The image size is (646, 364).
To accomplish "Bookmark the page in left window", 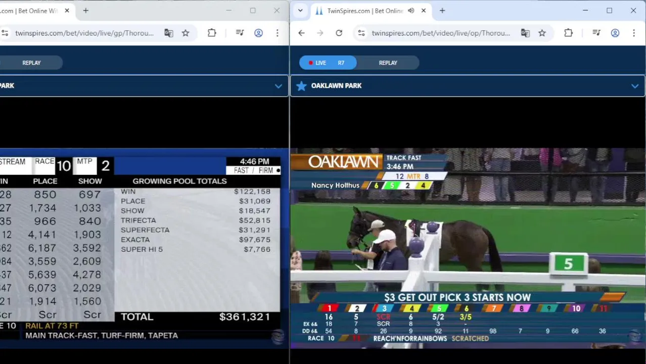I will pos(186,33).
